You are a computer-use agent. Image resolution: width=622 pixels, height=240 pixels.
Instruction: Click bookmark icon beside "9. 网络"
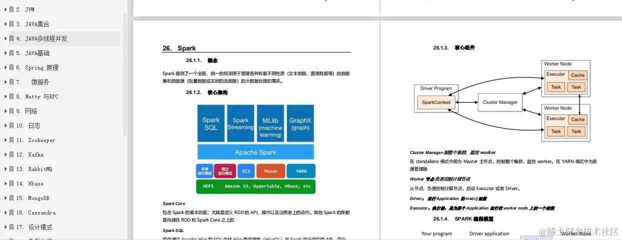tap(12, 111)
